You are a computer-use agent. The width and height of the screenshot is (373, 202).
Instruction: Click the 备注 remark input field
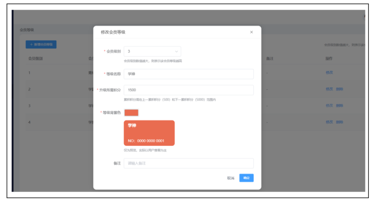(x=189, y=163)
